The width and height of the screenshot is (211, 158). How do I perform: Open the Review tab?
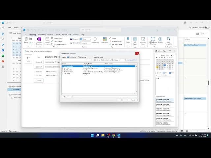76,35
